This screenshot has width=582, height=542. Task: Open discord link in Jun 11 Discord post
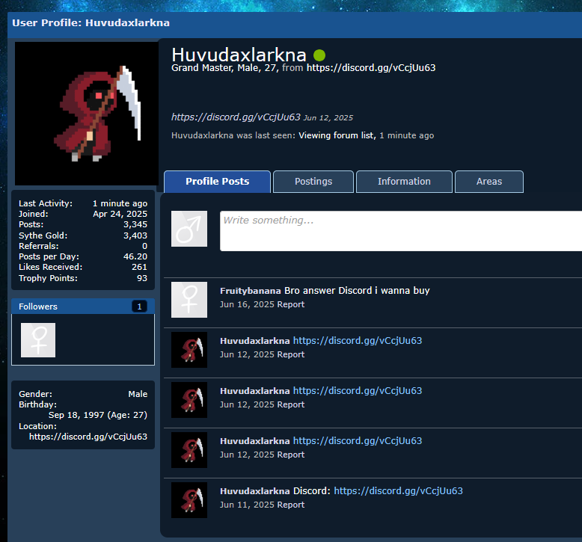[x=398, y=491]
